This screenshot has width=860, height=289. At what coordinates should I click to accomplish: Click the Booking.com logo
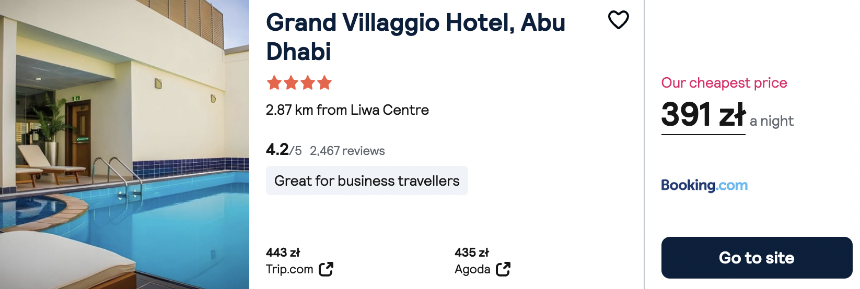tap(704, 185)
